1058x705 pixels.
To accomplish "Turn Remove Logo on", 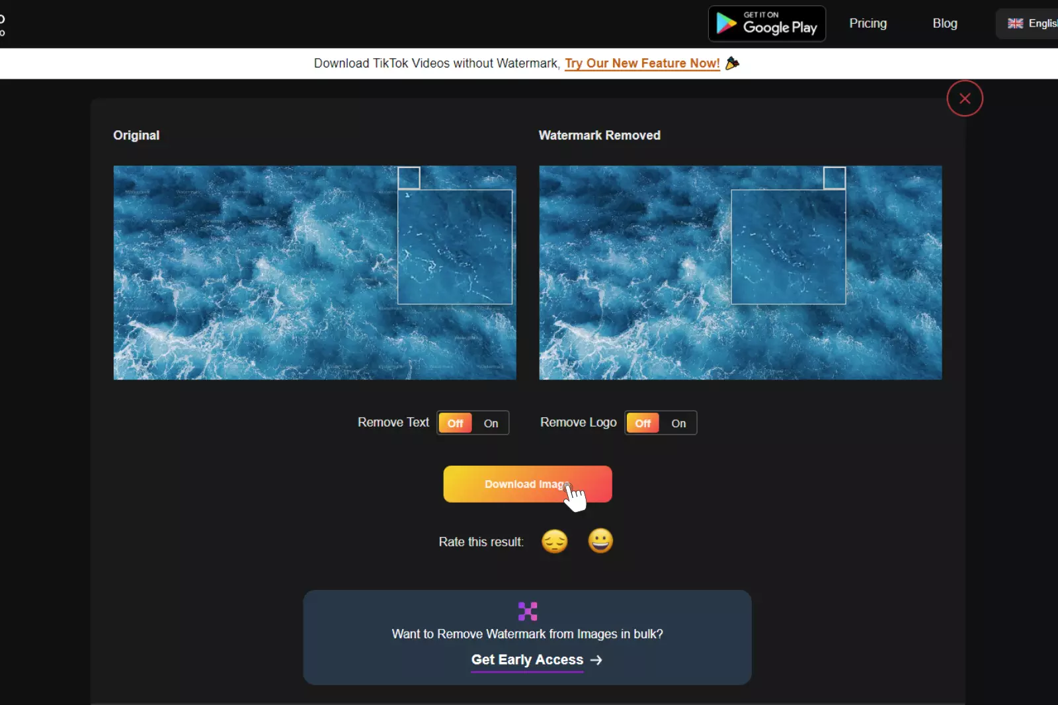I will click(x=678, y=423).
